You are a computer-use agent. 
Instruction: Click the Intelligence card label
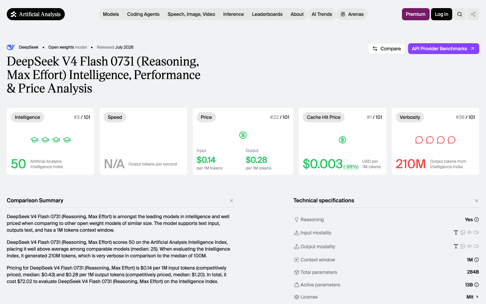tap(27, 117)
